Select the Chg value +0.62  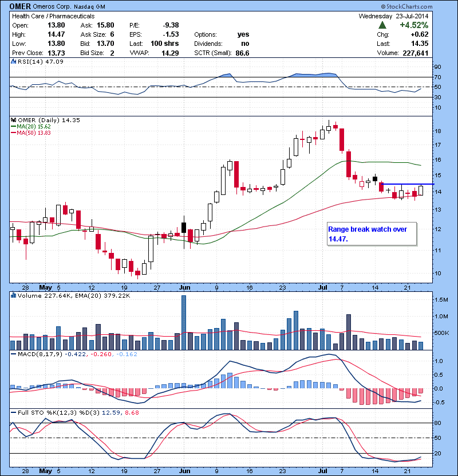(420, 34)
